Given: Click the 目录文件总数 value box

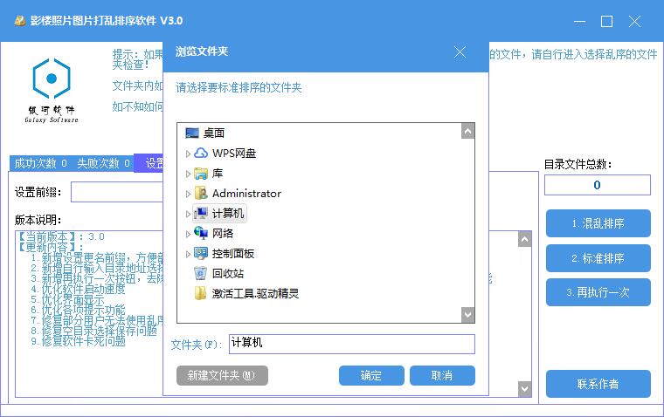Looking at the screenshot, I should pyautogui.click(x=597, y=185).
